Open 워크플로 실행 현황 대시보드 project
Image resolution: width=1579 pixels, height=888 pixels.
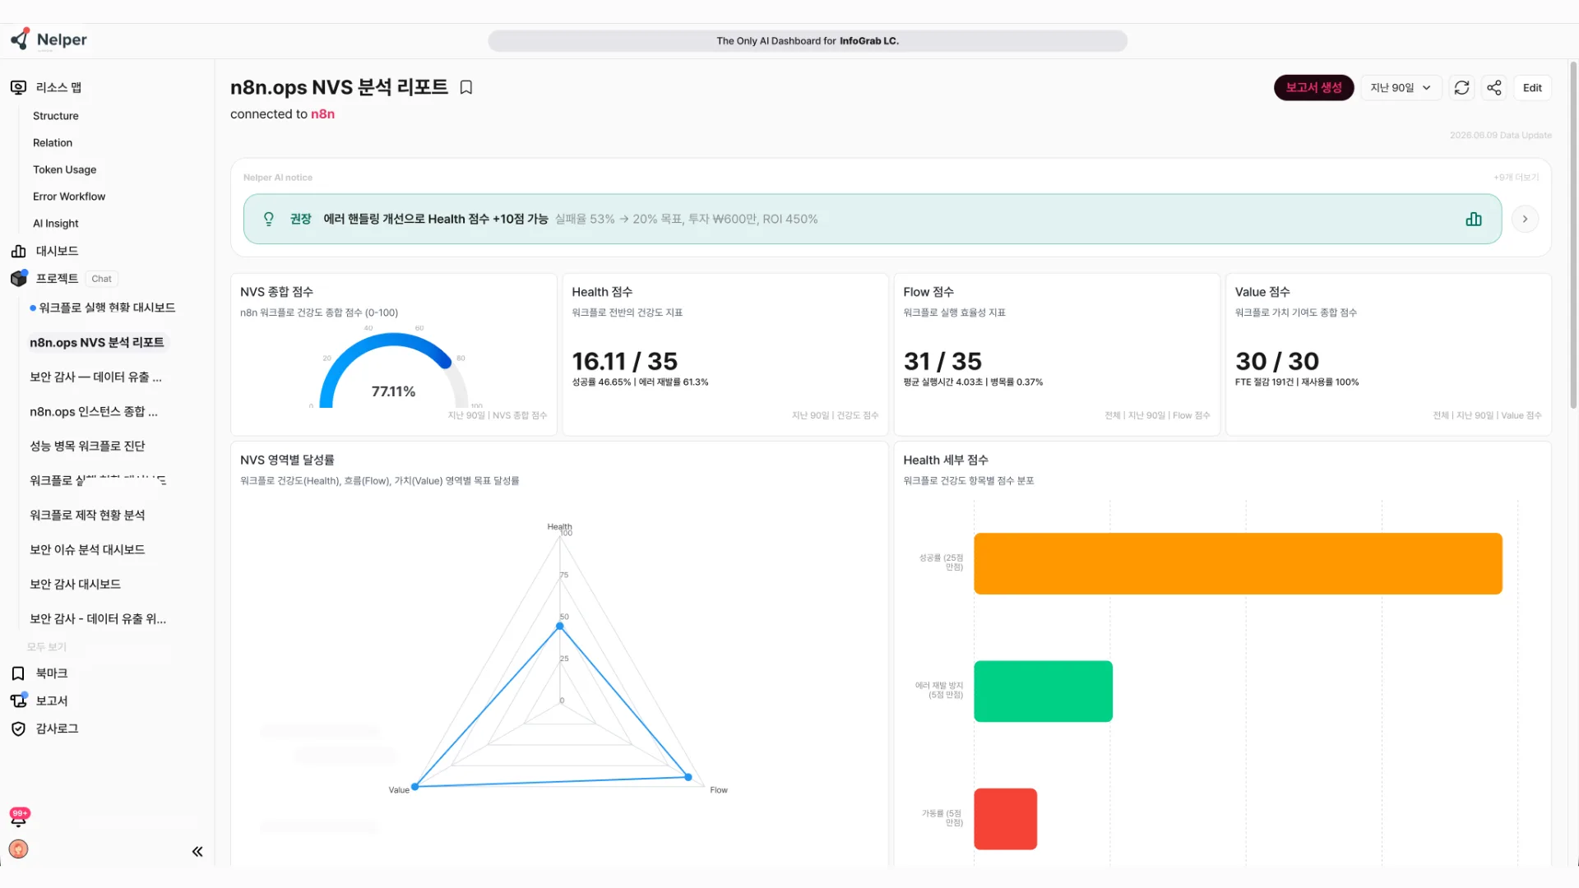tap(107, 308)
